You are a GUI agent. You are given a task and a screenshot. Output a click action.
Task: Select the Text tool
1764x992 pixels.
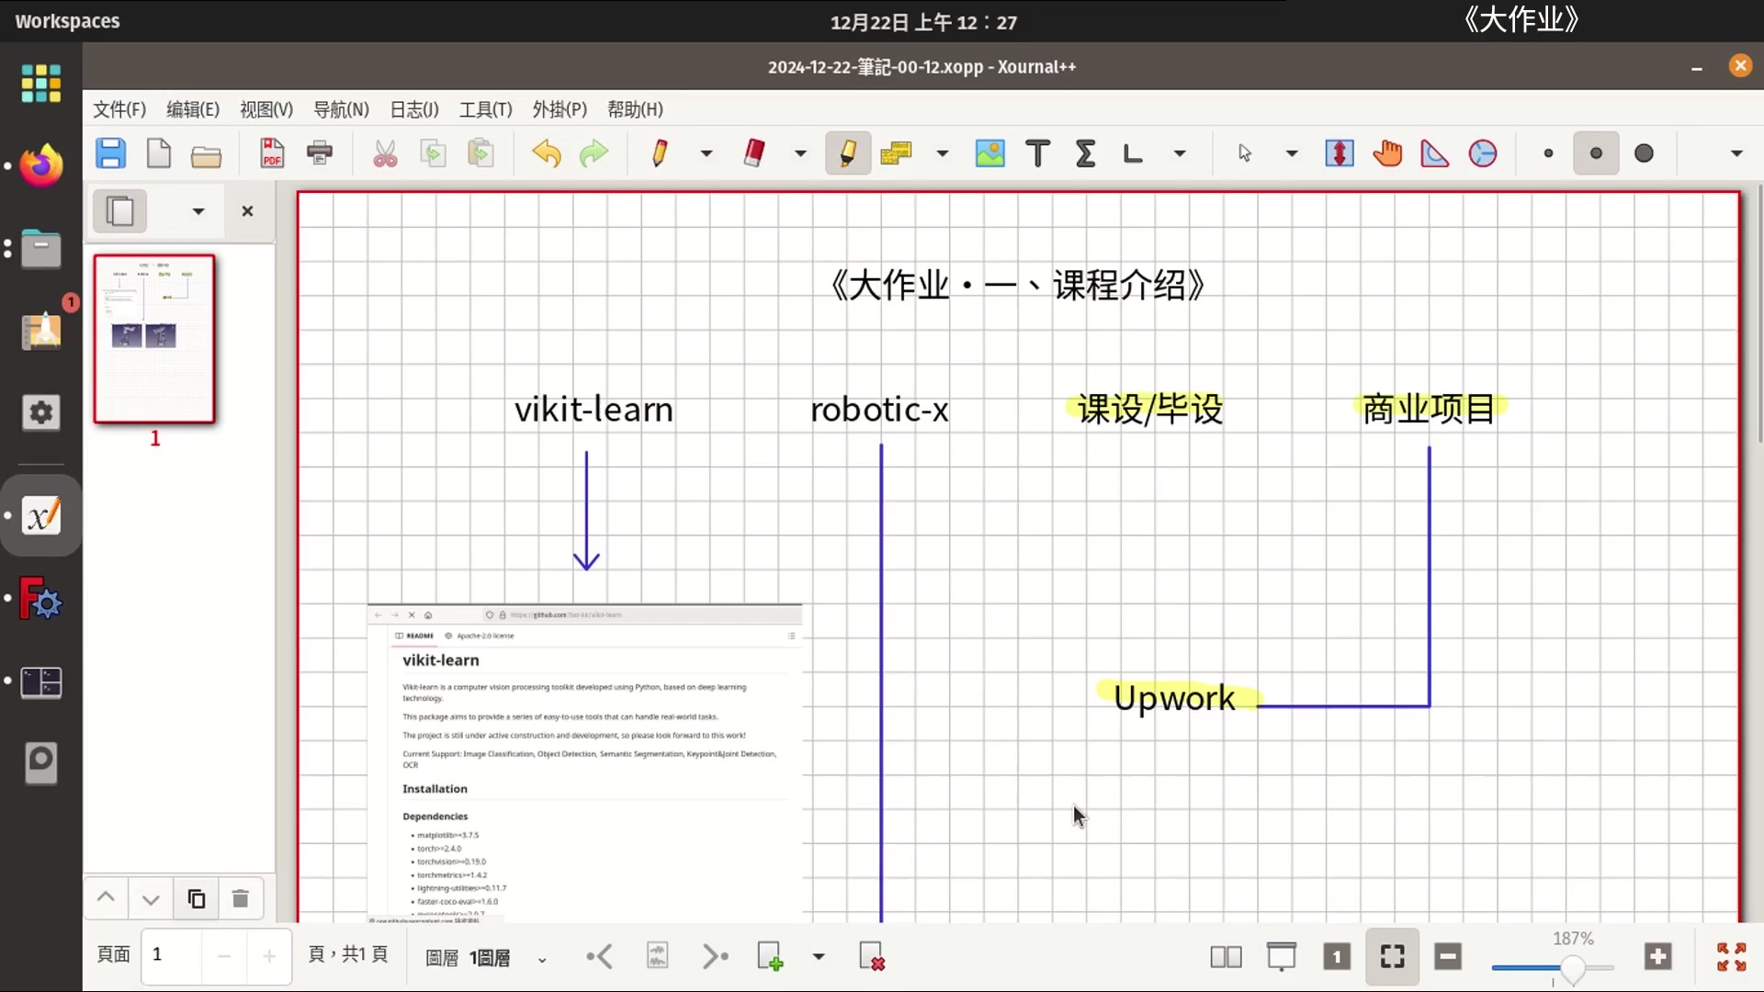pos(1037,153)
